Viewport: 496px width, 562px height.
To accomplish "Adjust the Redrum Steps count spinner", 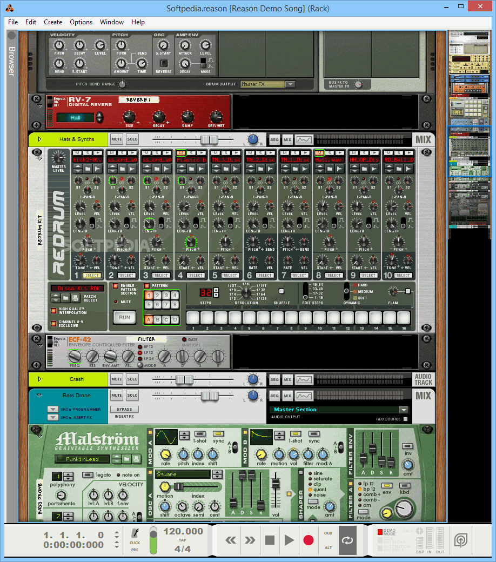I will click(216, 292).
